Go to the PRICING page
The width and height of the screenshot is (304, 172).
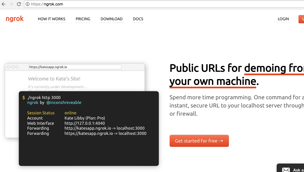click(x=83, y=19)
